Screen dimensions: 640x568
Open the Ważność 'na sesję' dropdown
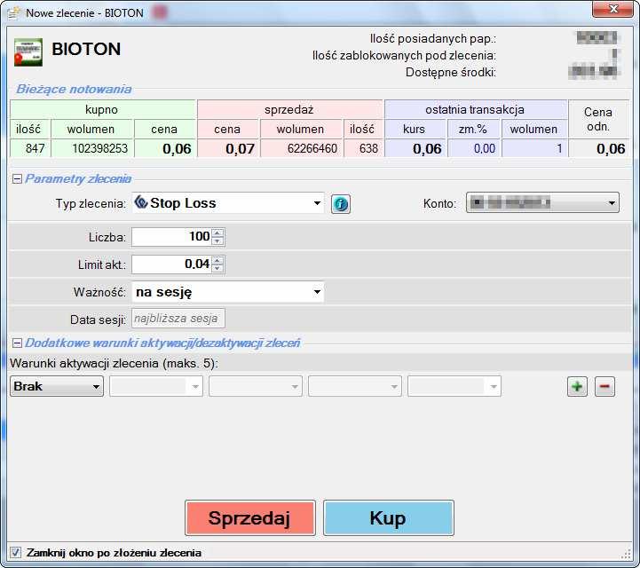pos(228,292)
